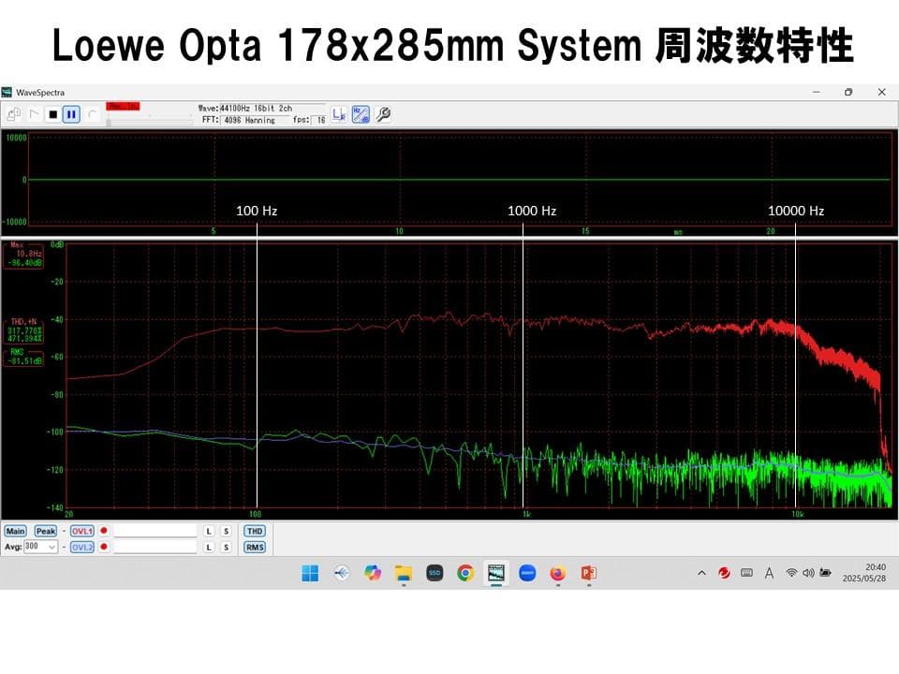Toggle the RMS display button
The image size is (899, 674).
coord(255,548)
